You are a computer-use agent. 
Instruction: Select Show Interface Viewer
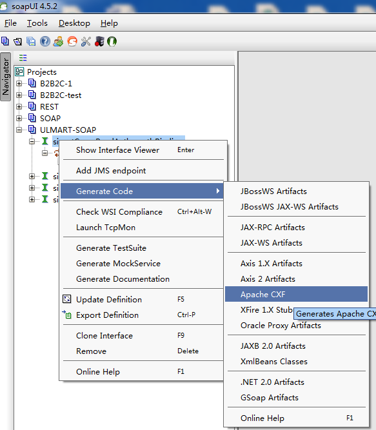143,150
